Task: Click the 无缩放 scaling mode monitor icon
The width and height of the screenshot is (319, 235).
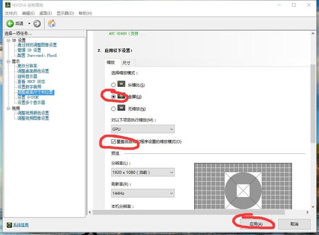Action: pos(122,108)
